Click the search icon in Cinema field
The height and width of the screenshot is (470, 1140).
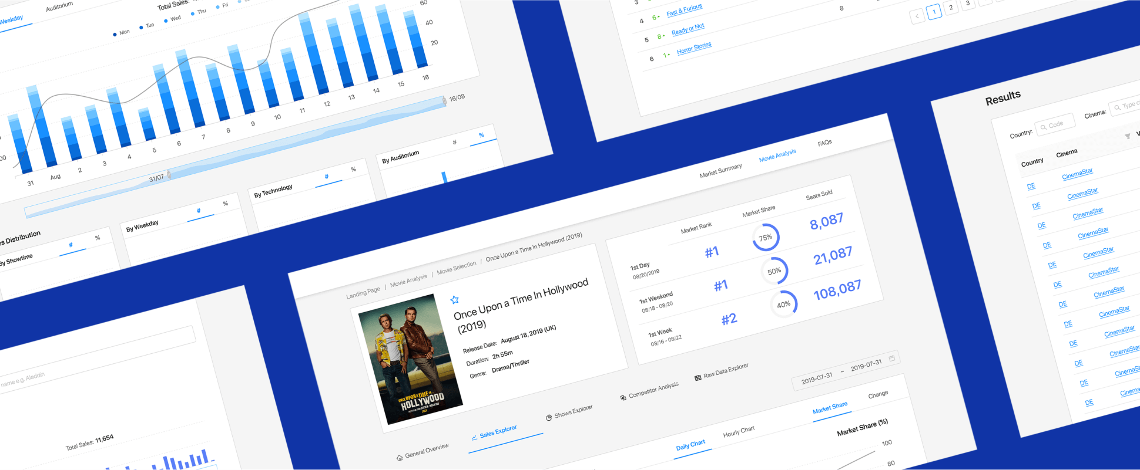pyautogui.click(x=1117, y=107)
